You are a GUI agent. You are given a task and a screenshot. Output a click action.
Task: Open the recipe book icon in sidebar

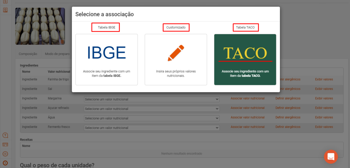coord(5,10)
